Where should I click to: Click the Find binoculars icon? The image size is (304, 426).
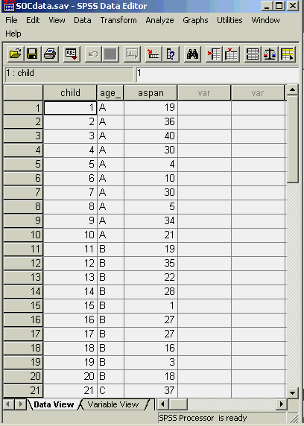[x=192, y=54]
